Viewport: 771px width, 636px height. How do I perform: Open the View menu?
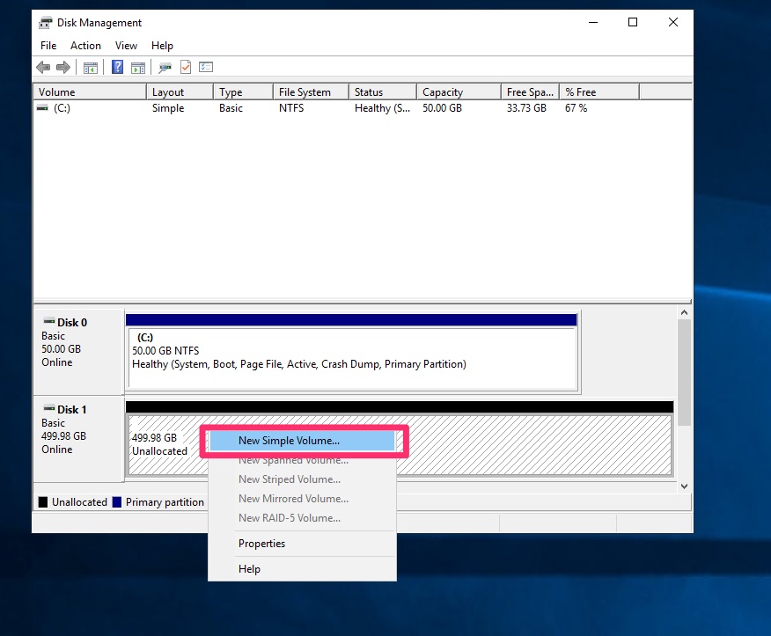[x=126, y=46]
